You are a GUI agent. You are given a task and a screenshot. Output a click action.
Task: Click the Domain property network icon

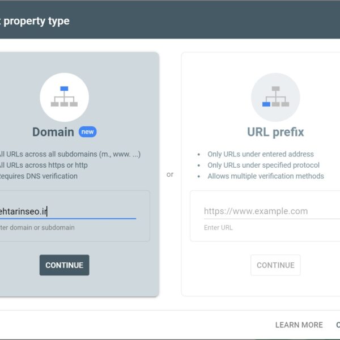(x=64, y=97)
